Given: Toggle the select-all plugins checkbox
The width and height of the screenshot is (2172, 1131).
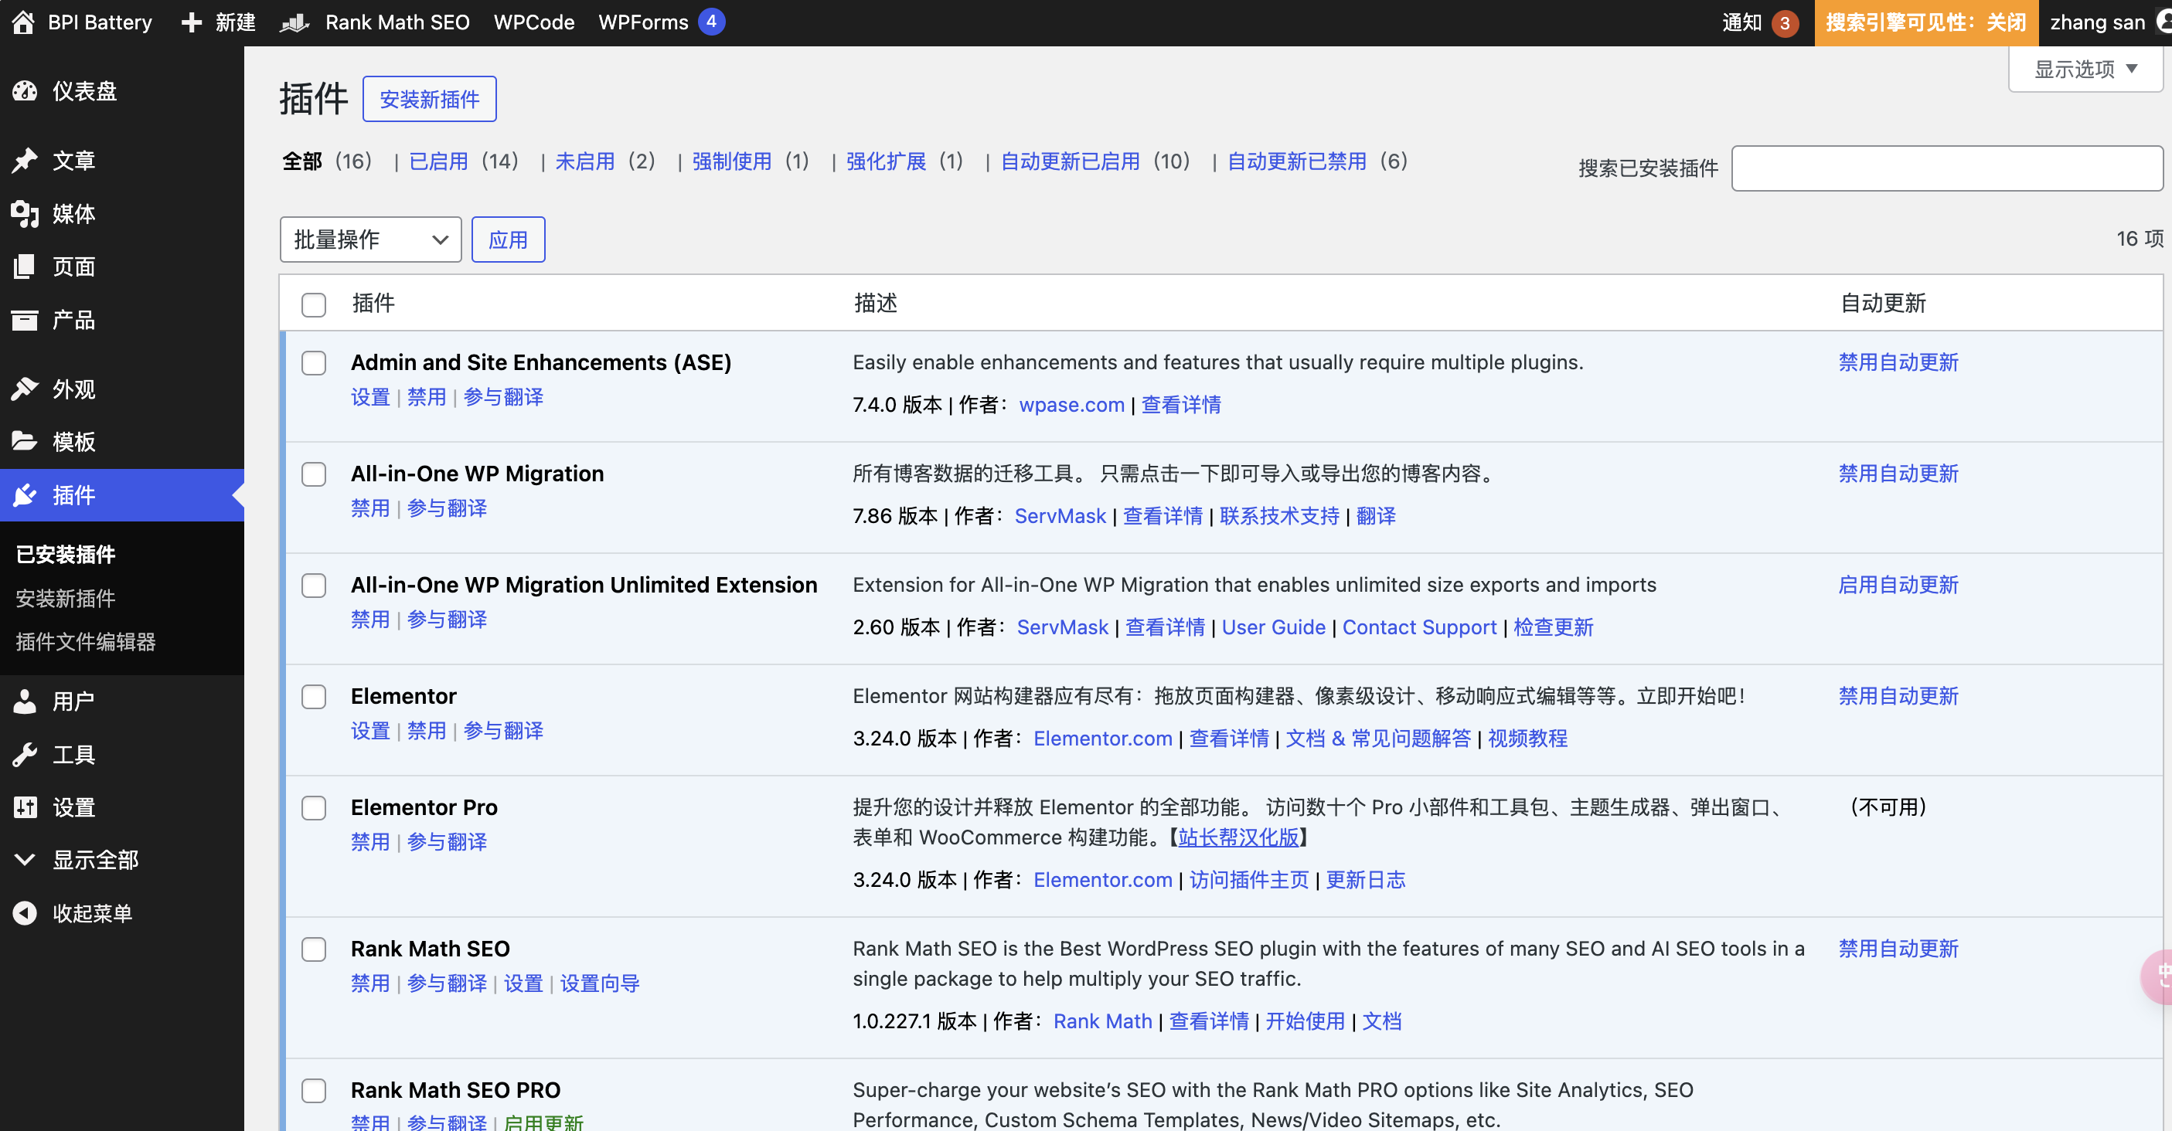Looking at the screenshot, I should [x=314, y=304].
